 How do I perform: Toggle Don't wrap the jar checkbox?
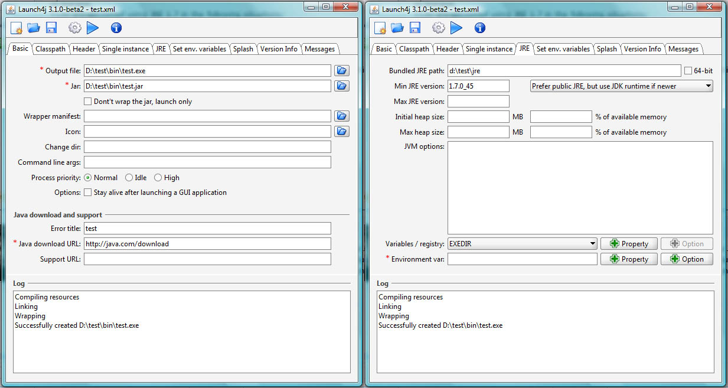pyautogui.click(x=88, y=102)
